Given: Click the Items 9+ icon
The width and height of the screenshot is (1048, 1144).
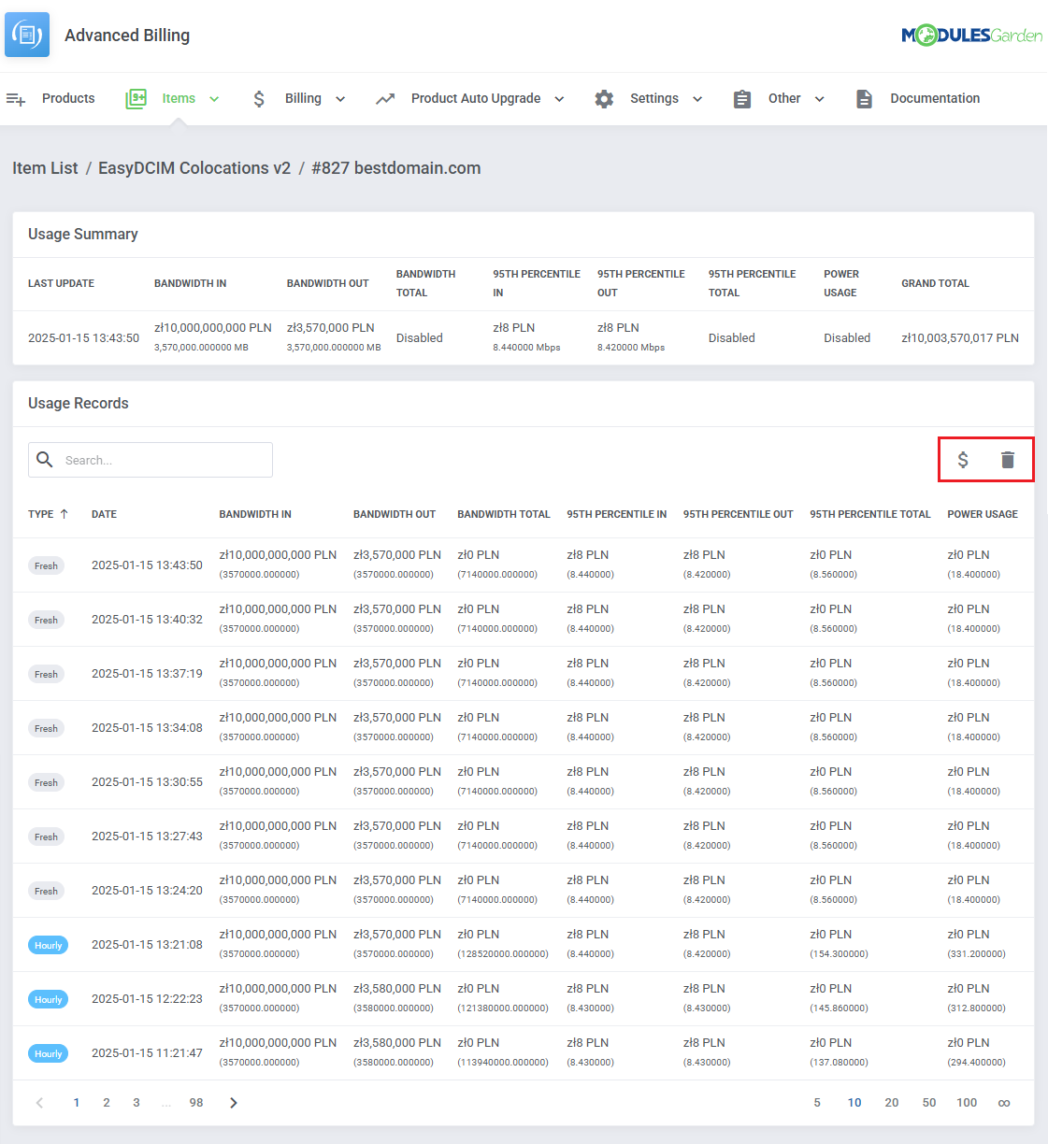Looking at the screenshot, I should pos(136,98).
